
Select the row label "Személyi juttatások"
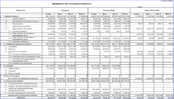(19, 19)
